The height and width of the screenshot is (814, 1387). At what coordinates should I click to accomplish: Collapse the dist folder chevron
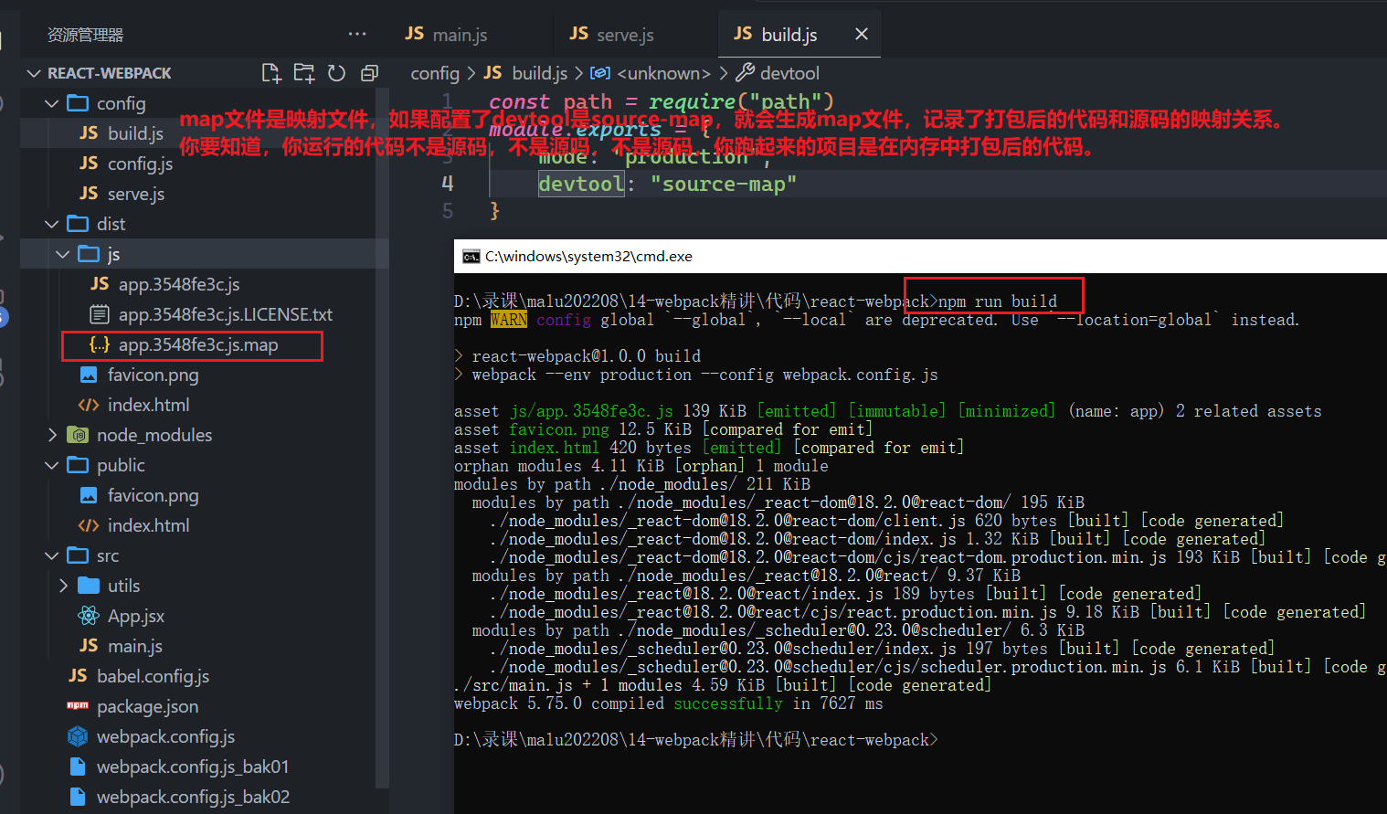point(52,224)
